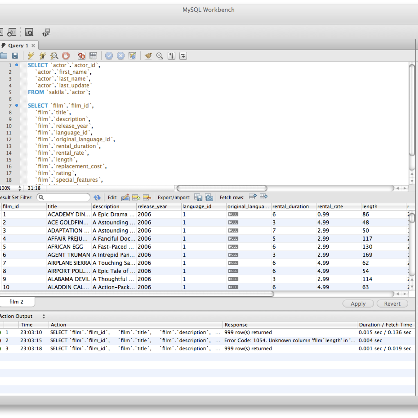This screenshot has height=418, width=418.
Task: Select the cell ACADEMY DIN...
Action: click(69, 214)
